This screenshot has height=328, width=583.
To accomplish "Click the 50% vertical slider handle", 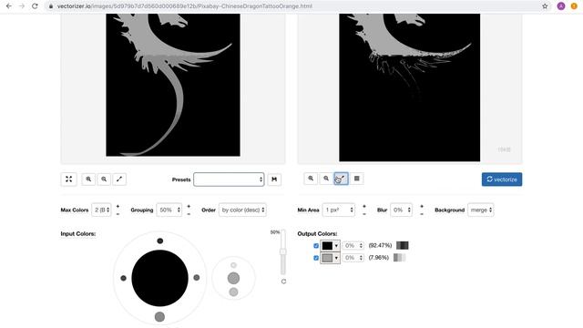I will pyautogui.click(x=283, y=251).
